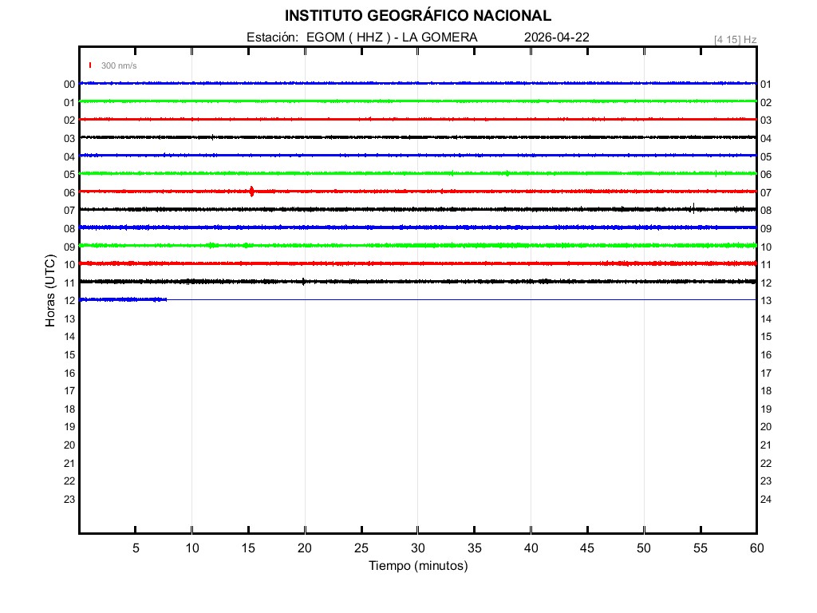Click the date 2026-04-22 in the header

pyautogui.click(x=557, y=38)
